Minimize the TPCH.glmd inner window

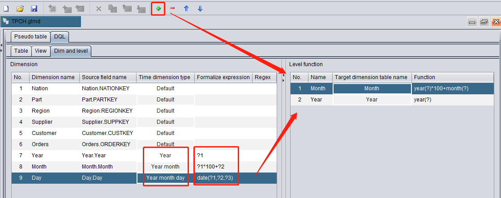point(472,22)
